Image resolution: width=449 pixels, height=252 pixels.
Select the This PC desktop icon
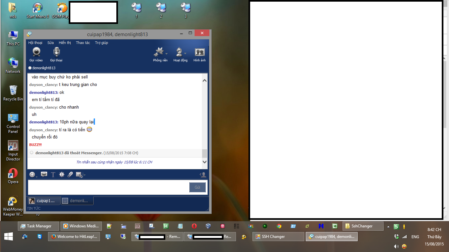coord(13,38)
